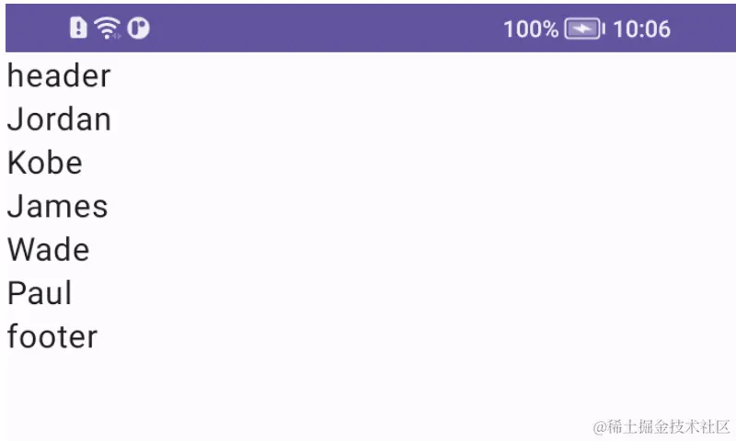Click the @ symbol in the watermark
Viewport: 736px width, 441px height.
point(600,427)
